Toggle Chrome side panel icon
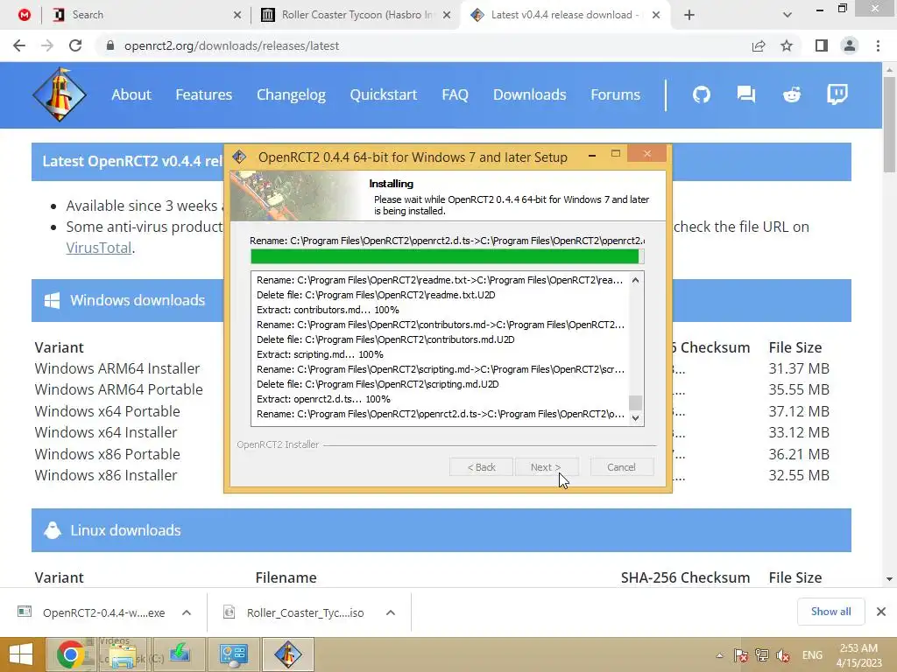Image resolution: width=897 pixels, height=672 pixels. pyautogui.click(x=822, y=45)
